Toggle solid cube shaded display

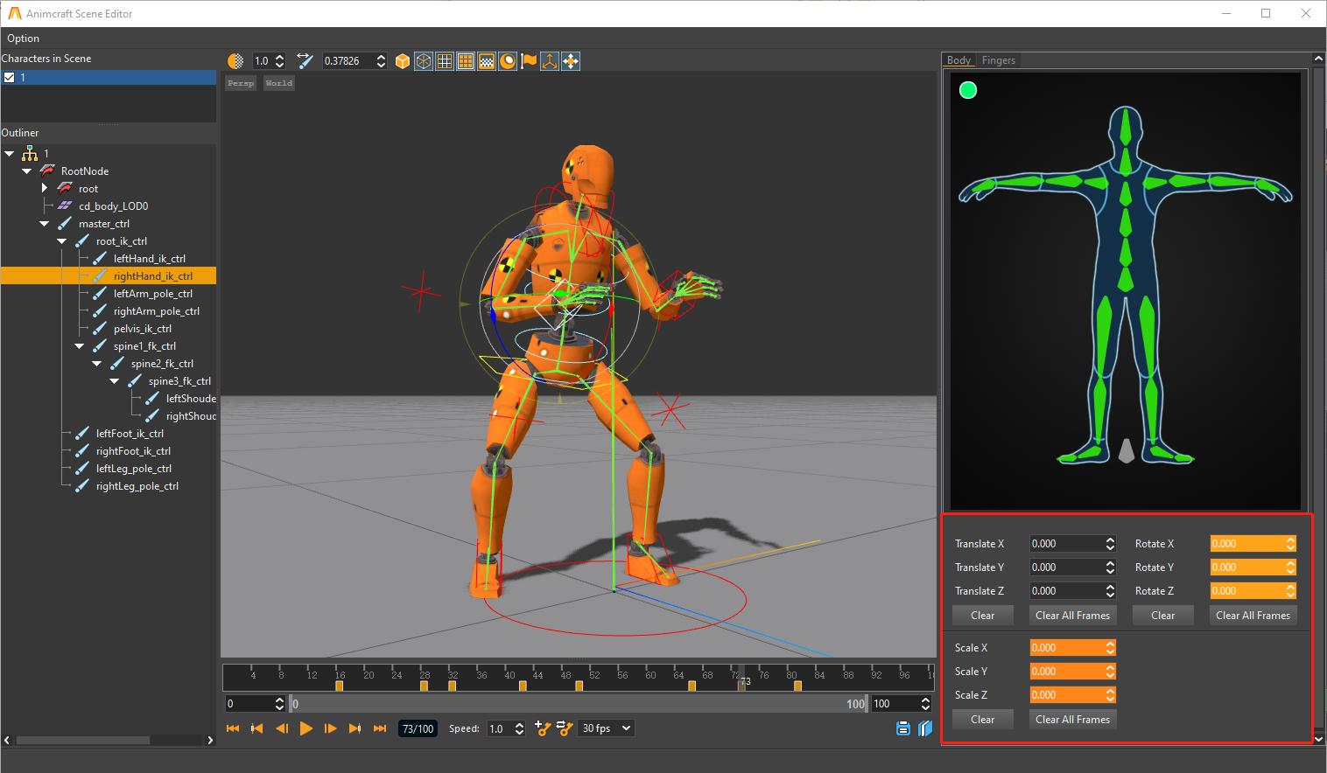pyautogui.click(x=403, y=61)
